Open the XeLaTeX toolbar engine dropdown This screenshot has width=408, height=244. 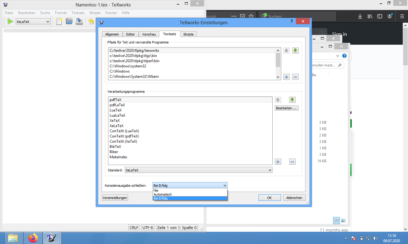(x=33, y=21)
